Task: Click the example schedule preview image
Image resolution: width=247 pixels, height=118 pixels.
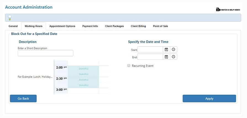Action: 81,77
